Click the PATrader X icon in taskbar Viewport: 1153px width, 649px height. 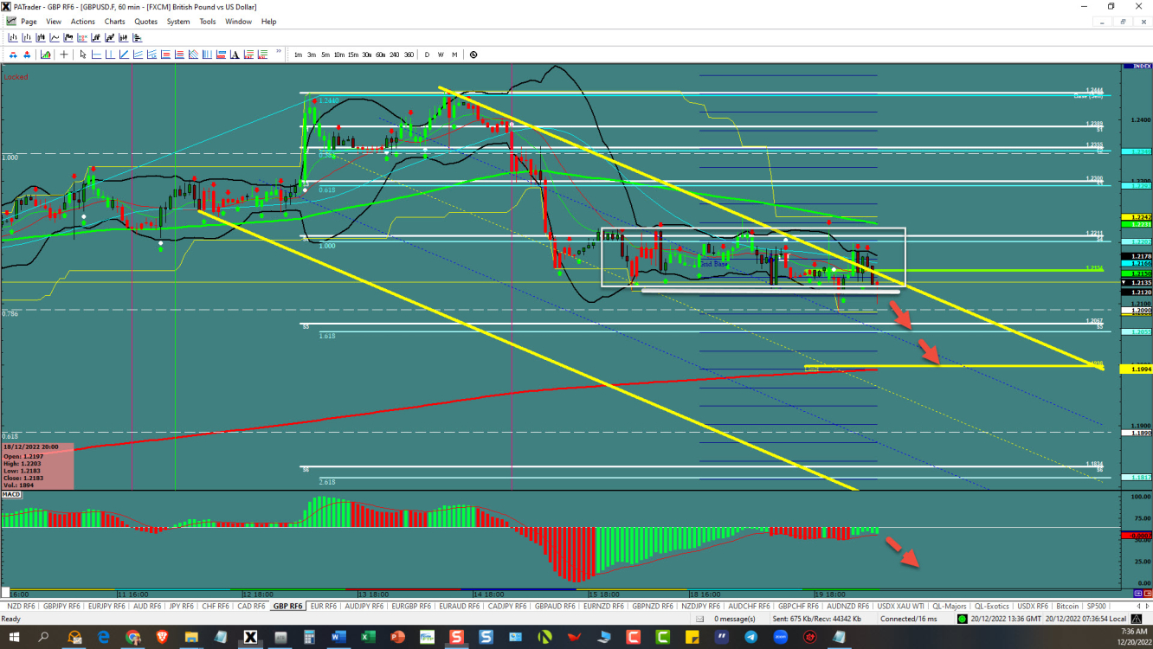click(x=250, y=637)
